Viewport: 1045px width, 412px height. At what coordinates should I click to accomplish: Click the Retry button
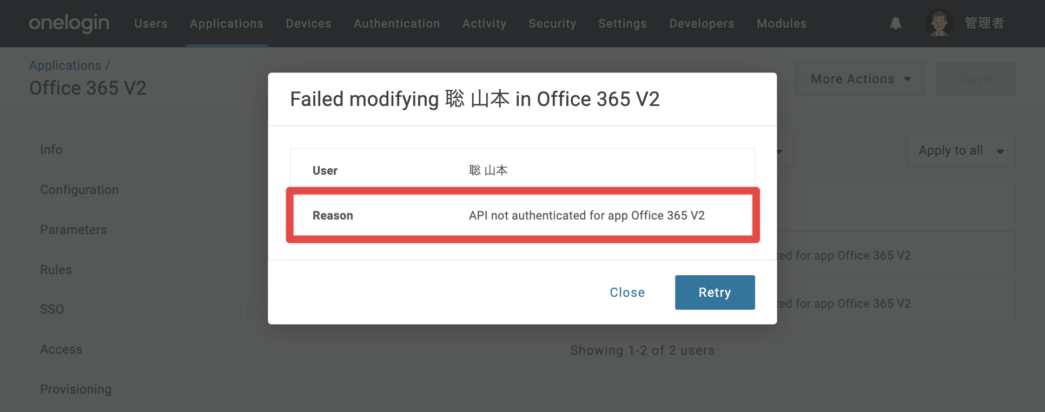click(x=715, y=293)
